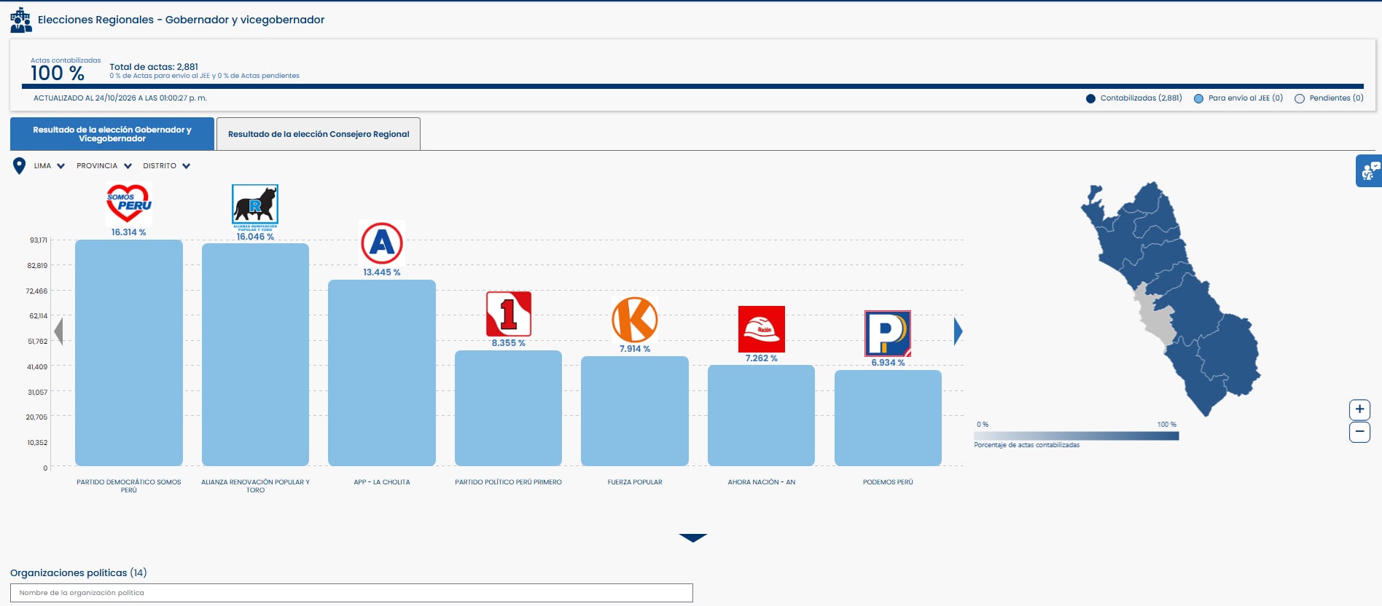Viewport: 1382px width, 606px height.
Task: Click the Organizaciones políticas (14) heading
Action: (x=79, y=572)
